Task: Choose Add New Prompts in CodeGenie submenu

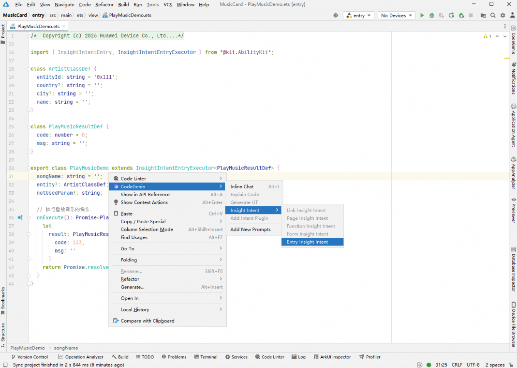Action: click(x=251, y=230)
